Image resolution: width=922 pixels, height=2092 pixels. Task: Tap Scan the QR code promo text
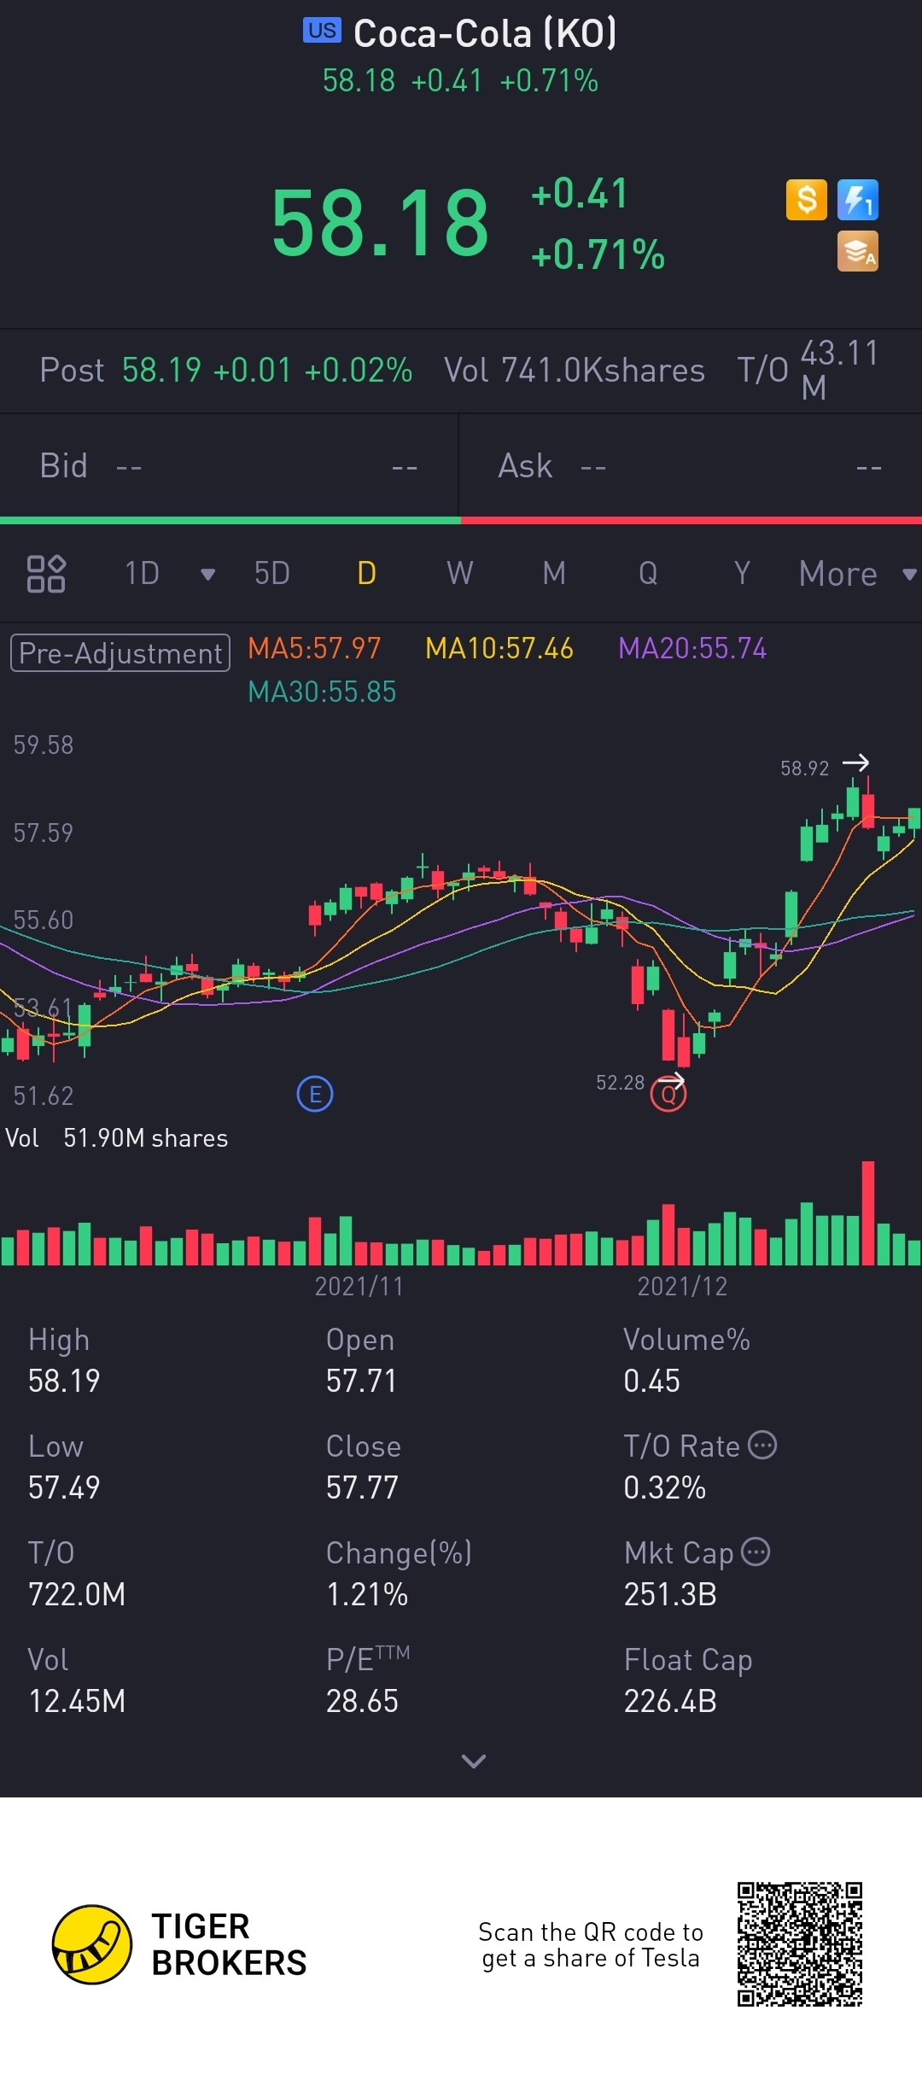pos(591,1944)
